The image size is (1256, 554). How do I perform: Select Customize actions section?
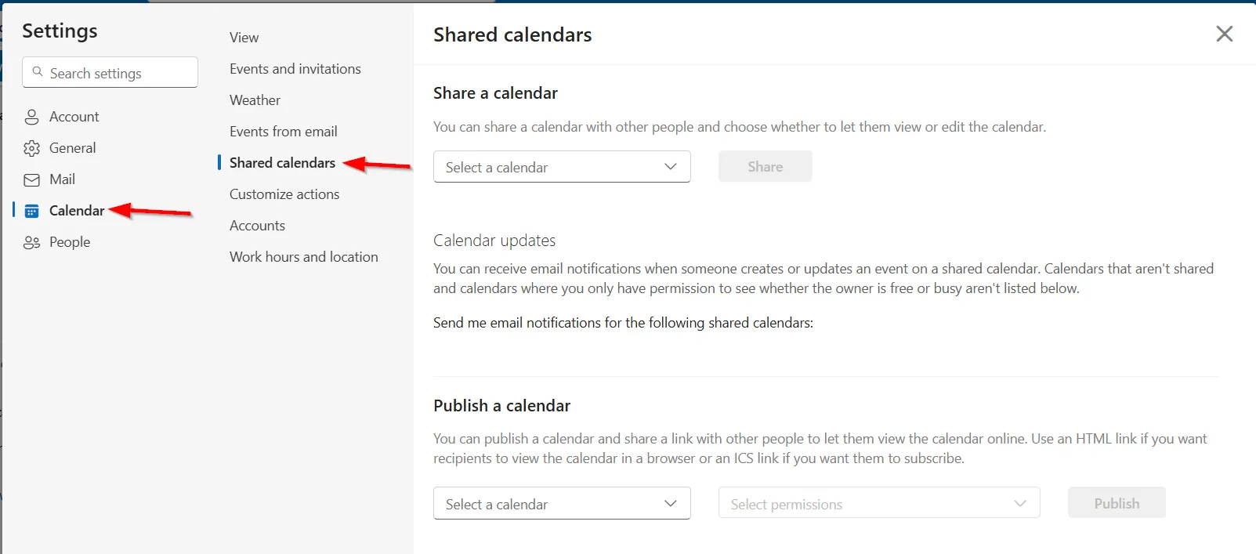click(x=284, y=194)
